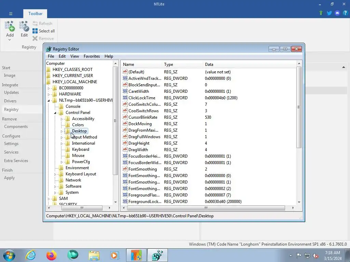The height and width of the screenshot is (262, 350).
Task: Expand the BCD00000000 key
Action: click(x=49, y=88)
